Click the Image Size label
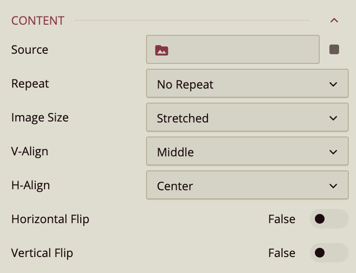The height and width of the screenshot is (273, 356). [40, 117]
